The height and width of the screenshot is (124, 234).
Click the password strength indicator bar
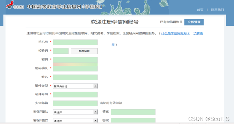click(75, 64)
